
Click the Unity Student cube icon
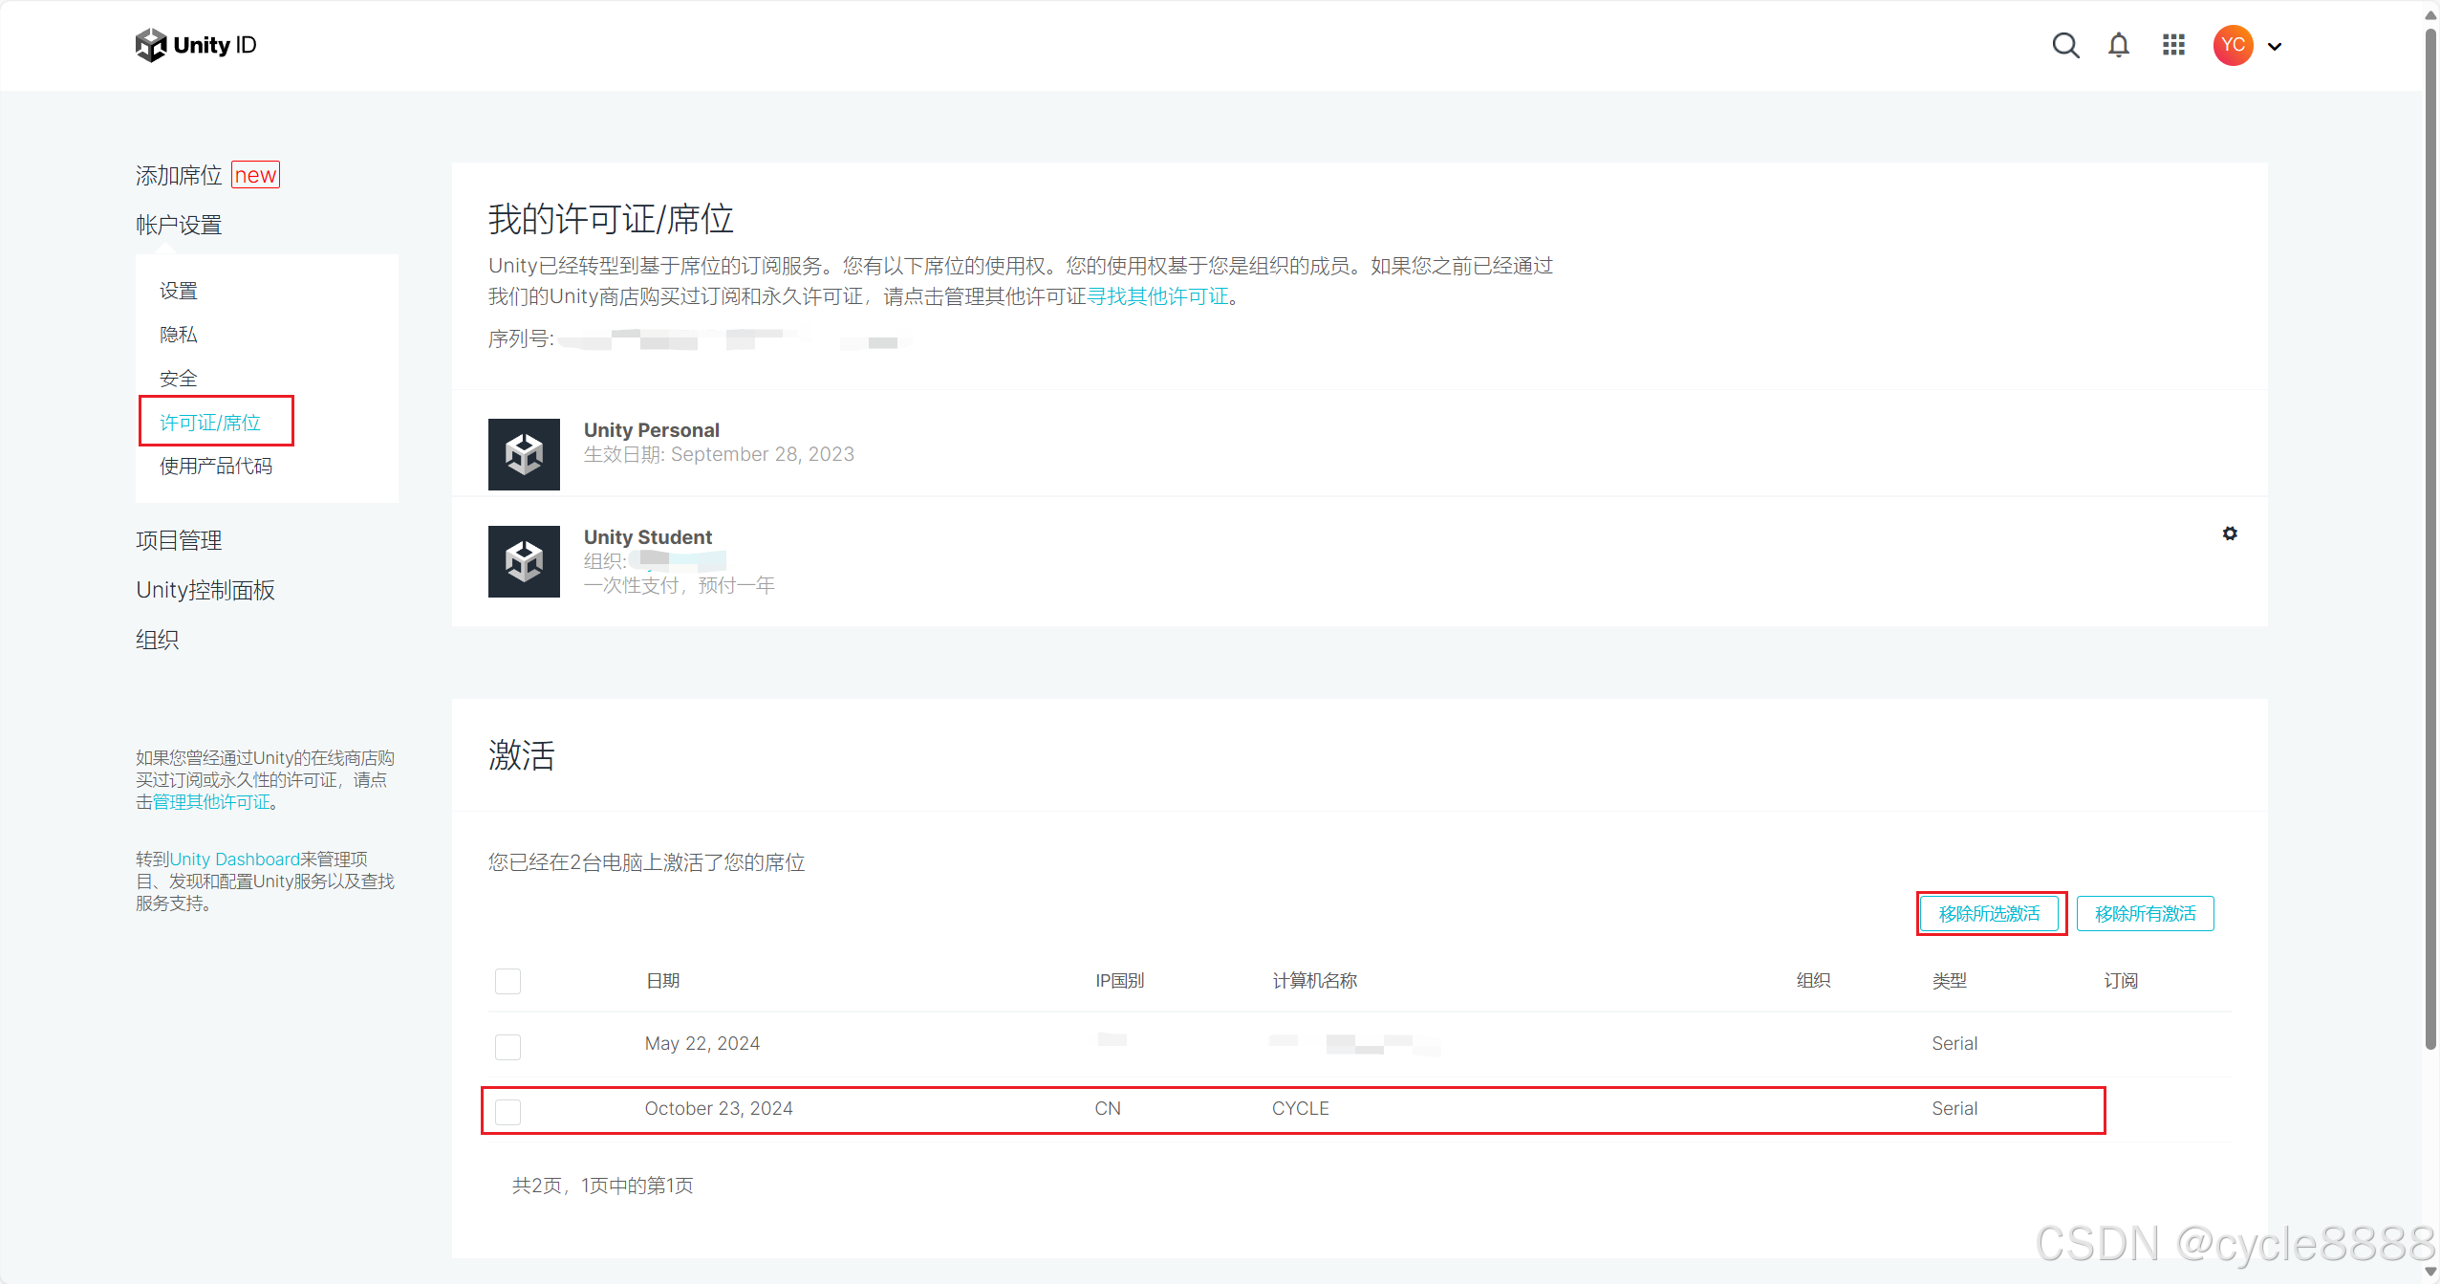tap(524, 561)
